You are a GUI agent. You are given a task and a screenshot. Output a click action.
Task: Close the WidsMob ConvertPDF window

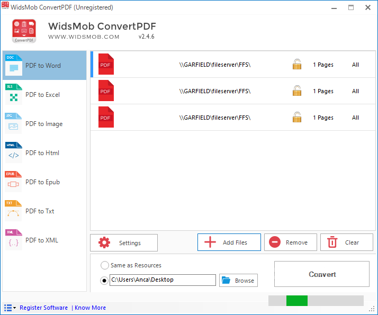click(368, 8)
